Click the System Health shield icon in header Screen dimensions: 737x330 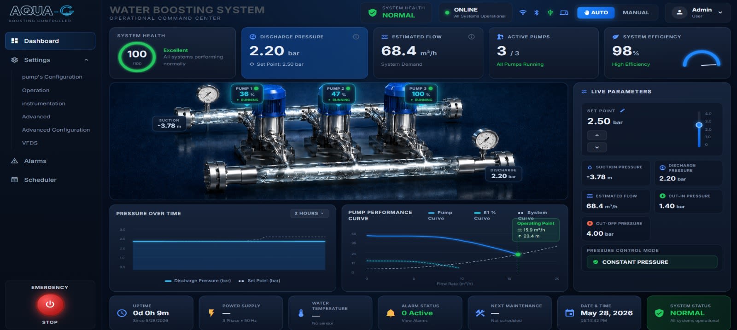(x=372, y=12)
